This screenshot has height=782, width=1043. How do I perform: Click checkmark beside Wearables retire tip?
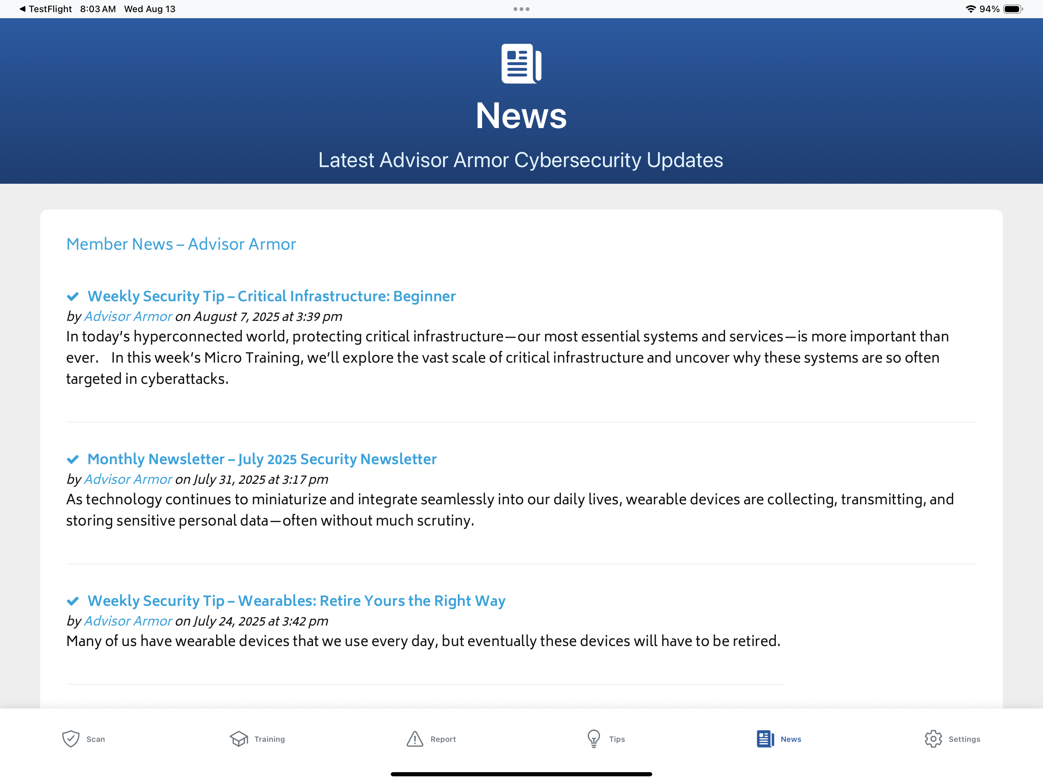click(x=73, y=601)
